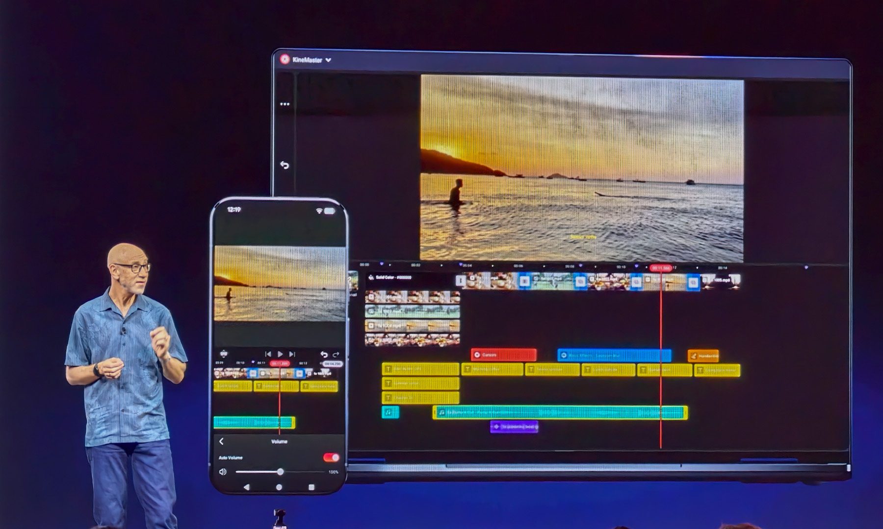The height and width of the screenshot is (529, 883).
Task: Click the KineMaster red logo icon
Action: coord(285,59)
